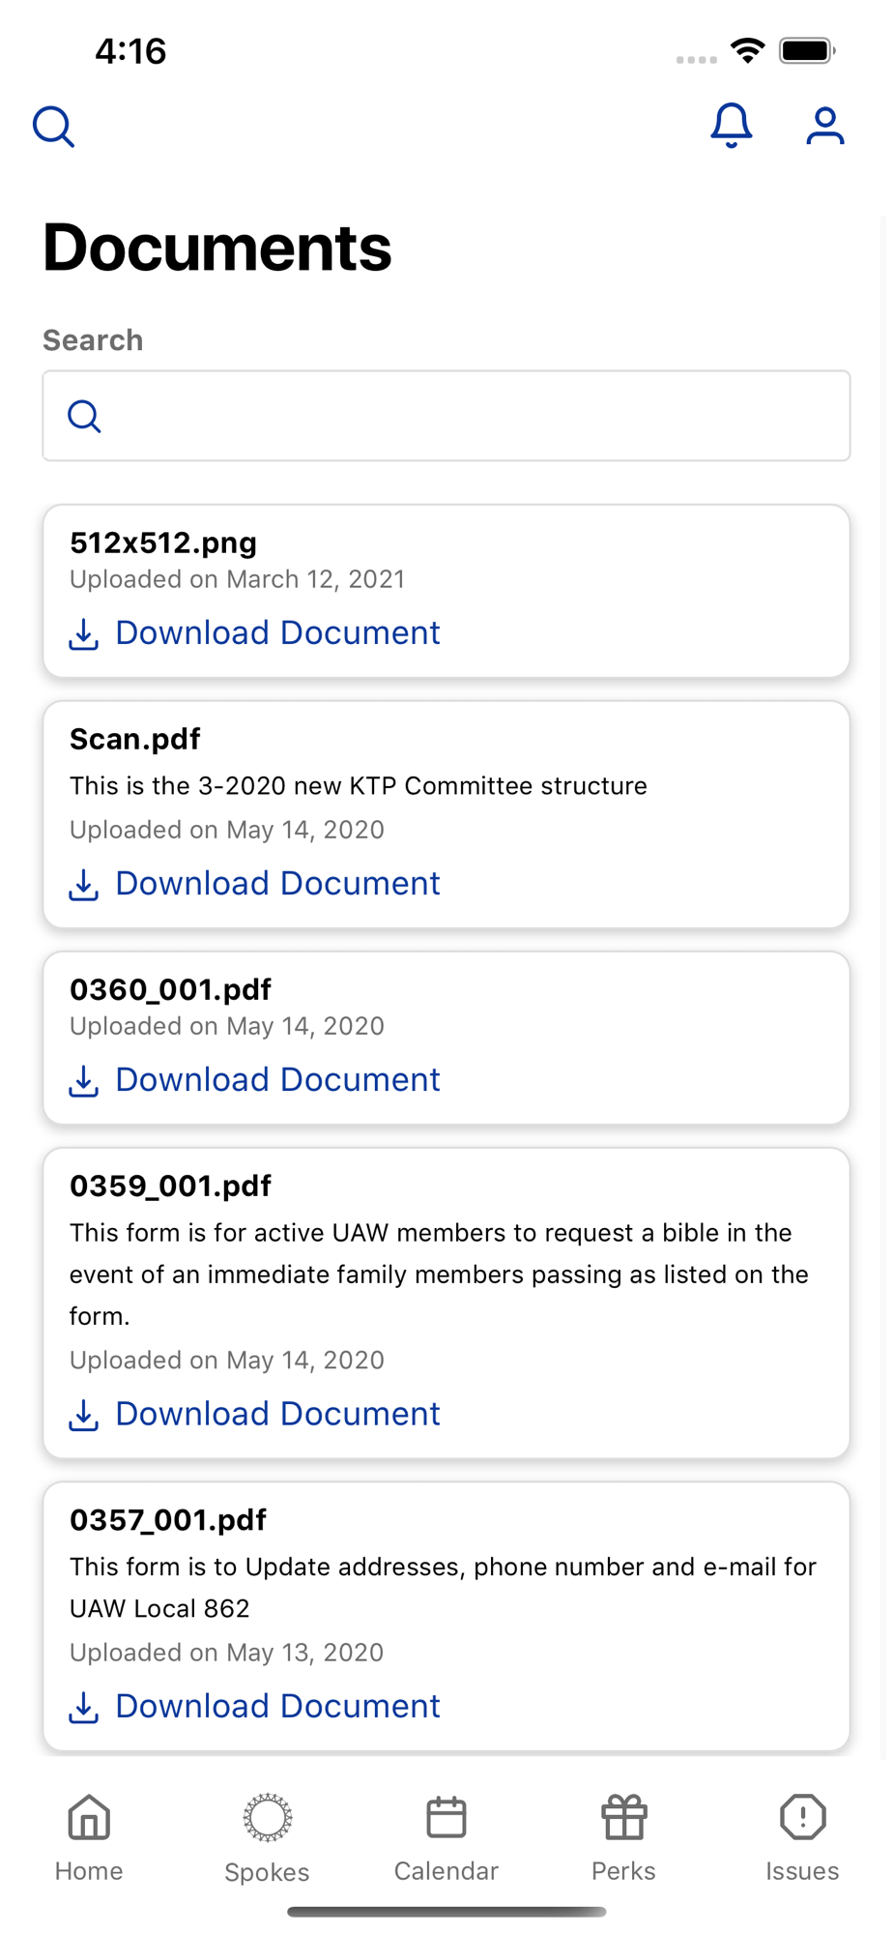The image size is (893, 1934).
Task: Tap the search magnifier icon in header
Action: point(53,127)
